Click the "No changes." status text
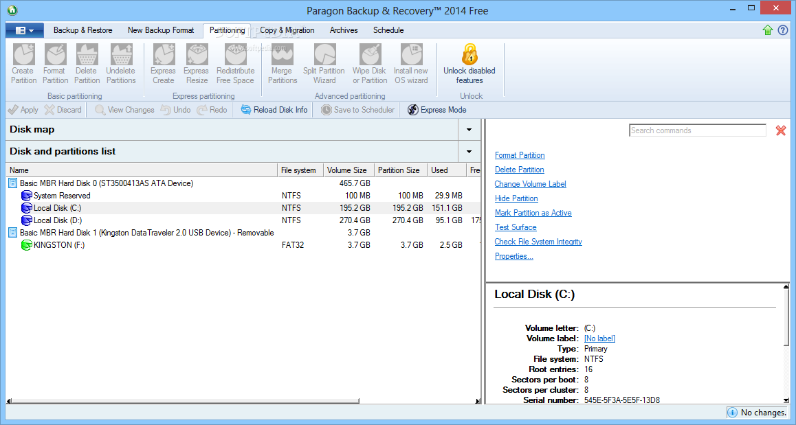 point(764,413)
